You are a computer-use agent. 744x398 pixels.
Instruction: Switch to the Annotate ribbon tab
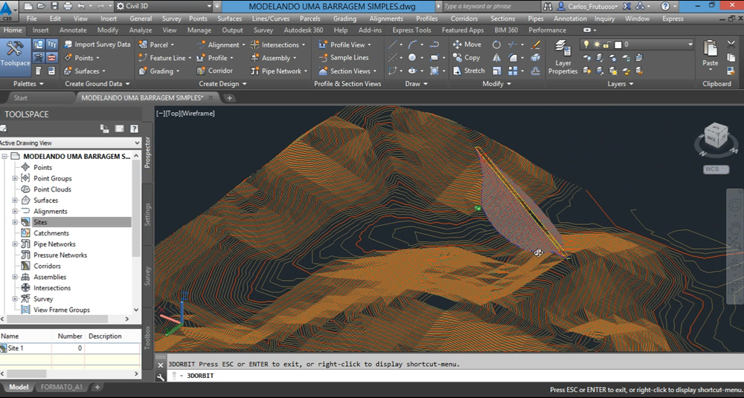coord(73,30)
